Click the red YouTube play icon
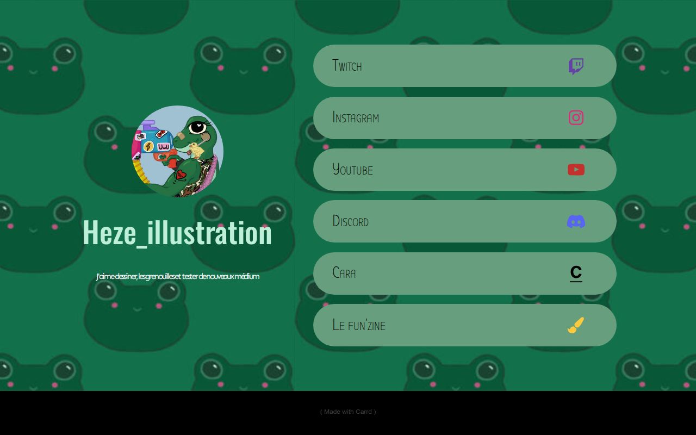The image size is (696, 435). (x=576, y=170)
